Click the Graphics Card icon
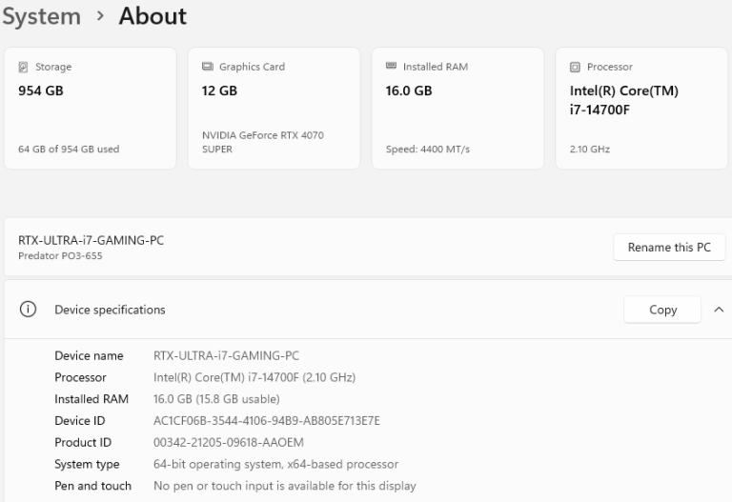Image resolution: width=732 pixels, height=502 pixels. click(x=207, y=68)
